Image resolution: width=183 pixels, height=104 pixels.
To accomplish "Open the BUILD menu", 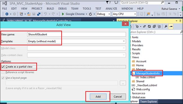I will click(50, 9).
